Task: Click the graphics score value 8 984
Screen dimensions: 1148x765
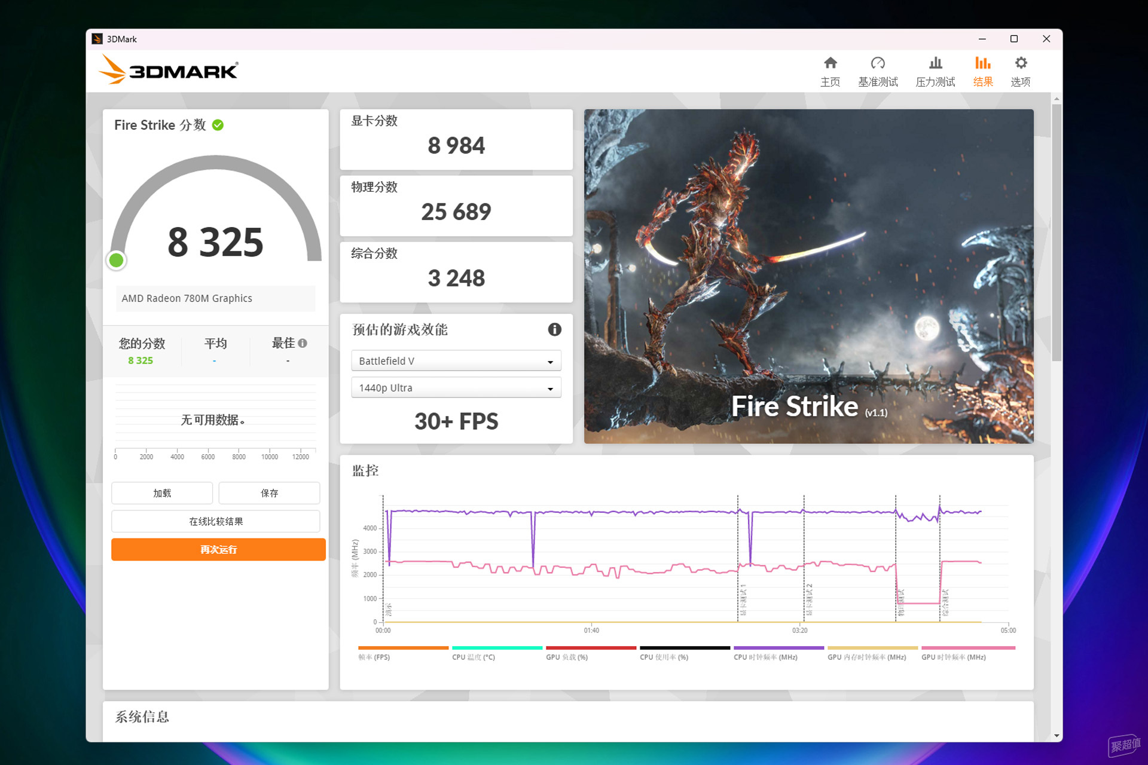Action: point(456,146)
